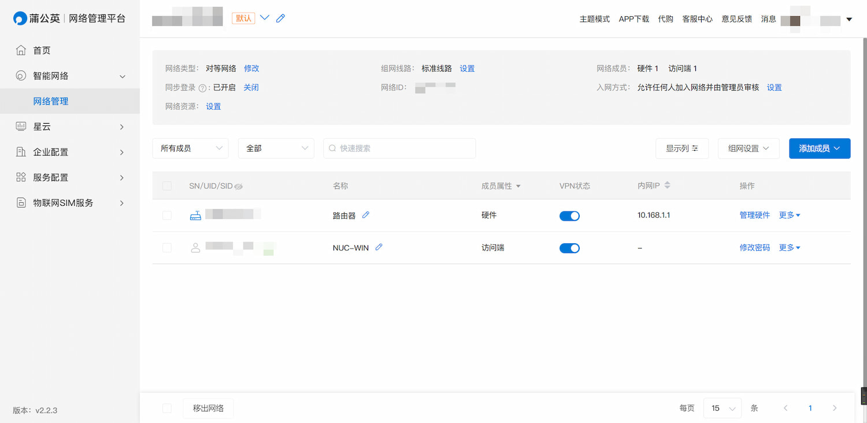Open the 所有成员 filter dropdown
The height and width of the screenshot is (423, 867).
tap(190, 148)
